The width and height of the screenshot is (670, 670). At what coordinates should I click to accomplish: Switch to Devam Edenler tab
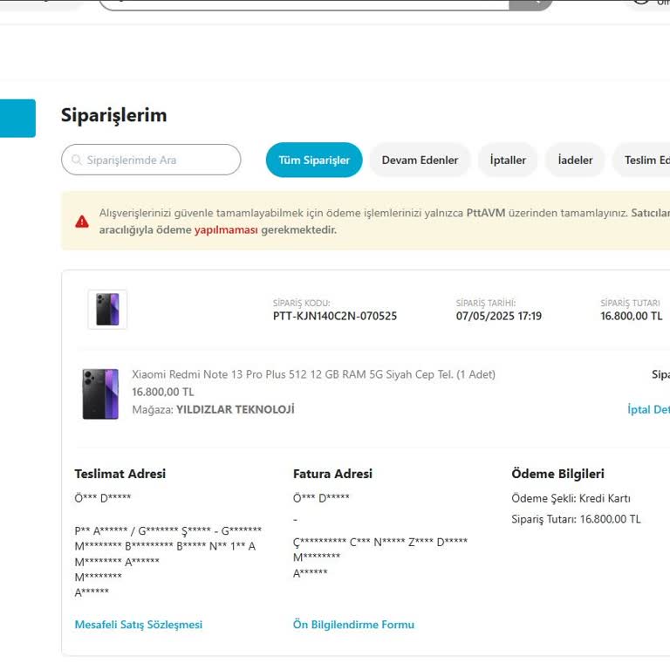(x=420, y=160)
